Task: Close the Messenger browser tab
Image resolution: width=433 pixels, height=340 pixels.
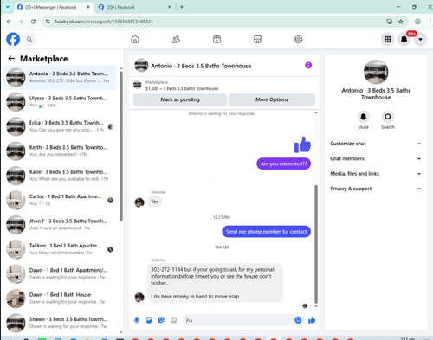Action: click(x=88, y=7)
